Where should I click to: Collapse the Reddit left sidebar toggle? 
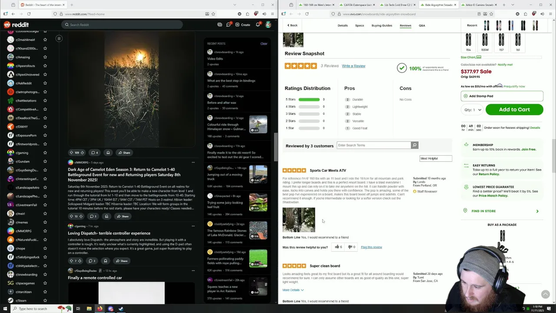click(59, 39)
